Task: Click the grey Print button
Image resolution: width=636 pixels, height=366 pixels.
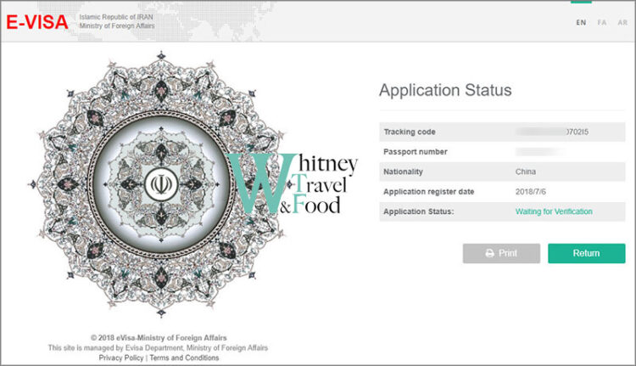Action: click(x=501, y=253)
